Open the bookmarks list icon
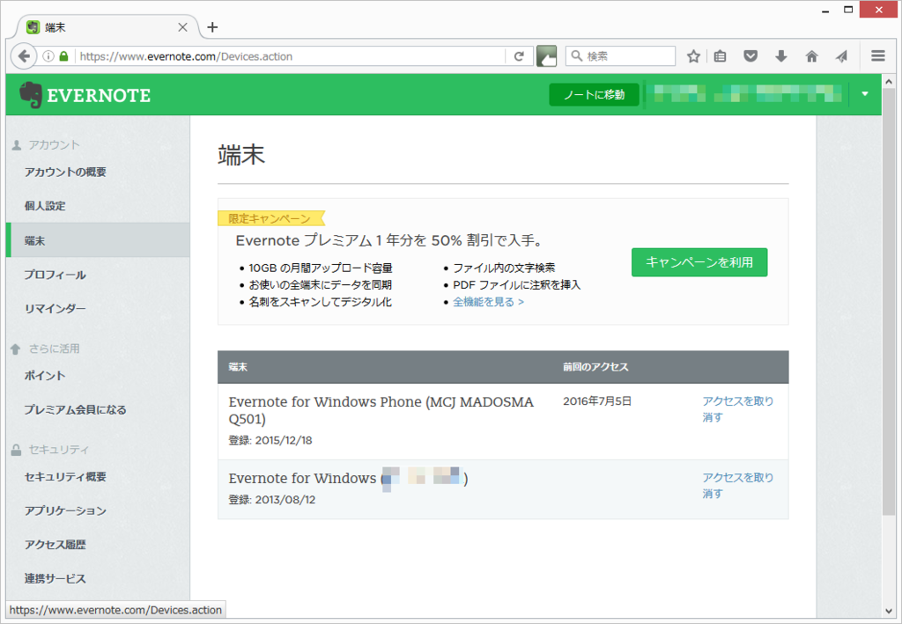Image resolution: width=902 pixels, height=624 pixels. click(721, 56)
